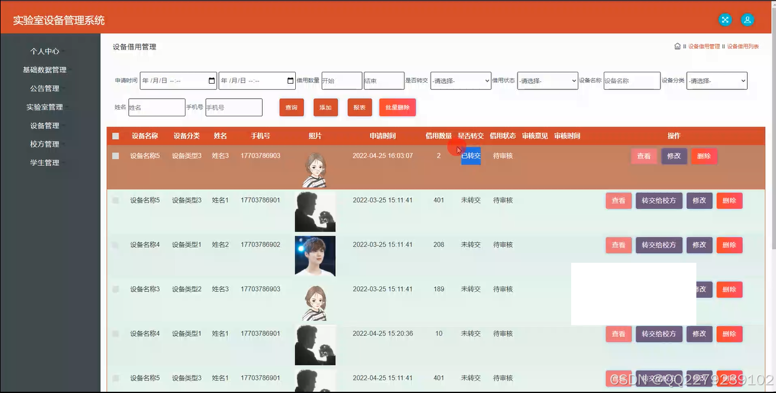Click the 查询 search button
The width and height of the screenshot is (776, 393).
point(291,107)
